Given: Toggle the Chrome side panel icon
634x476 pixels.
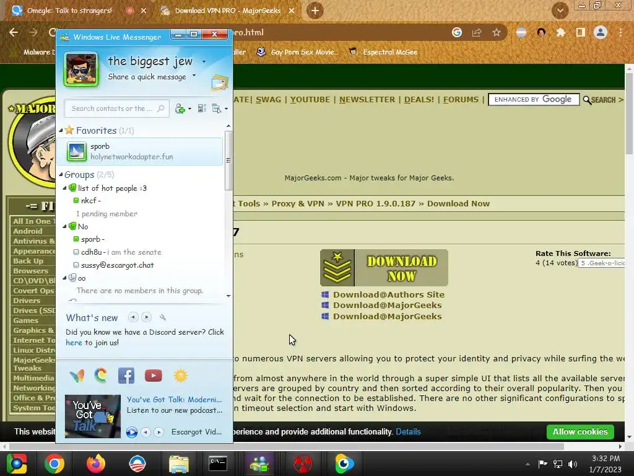Looking at the screenshot, I should click(x=581, y=32).
